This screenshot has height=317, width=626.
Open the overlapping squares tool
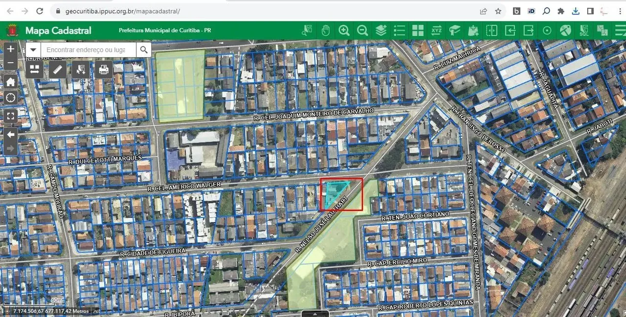[603, 30]
